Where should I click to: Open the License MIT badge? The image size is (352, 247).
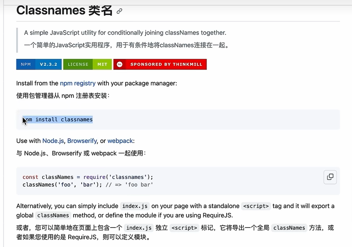87,64
